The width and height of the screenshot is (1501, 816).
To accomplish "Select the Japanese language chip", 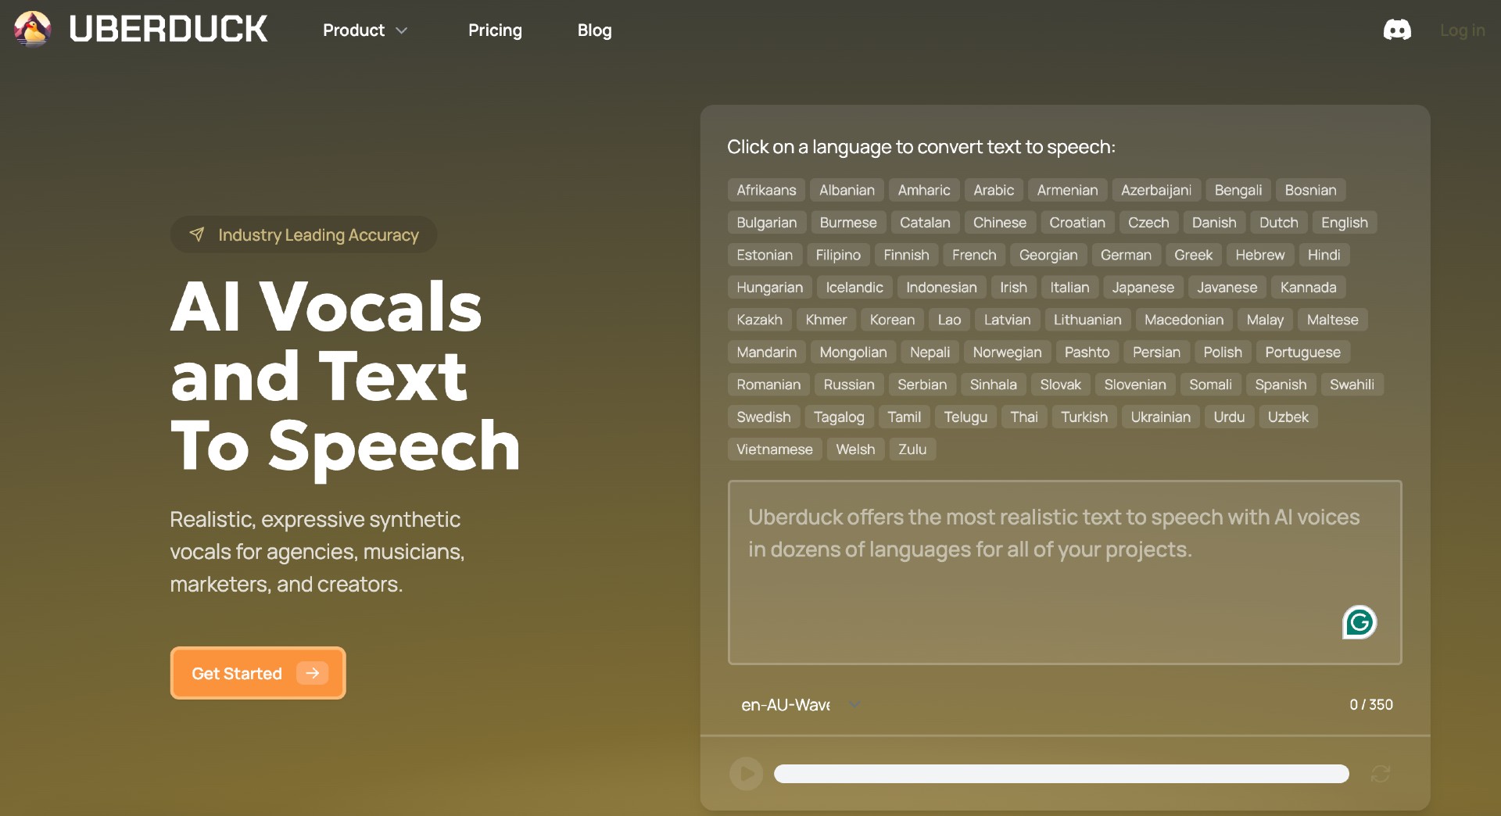I will [1142, 288].
